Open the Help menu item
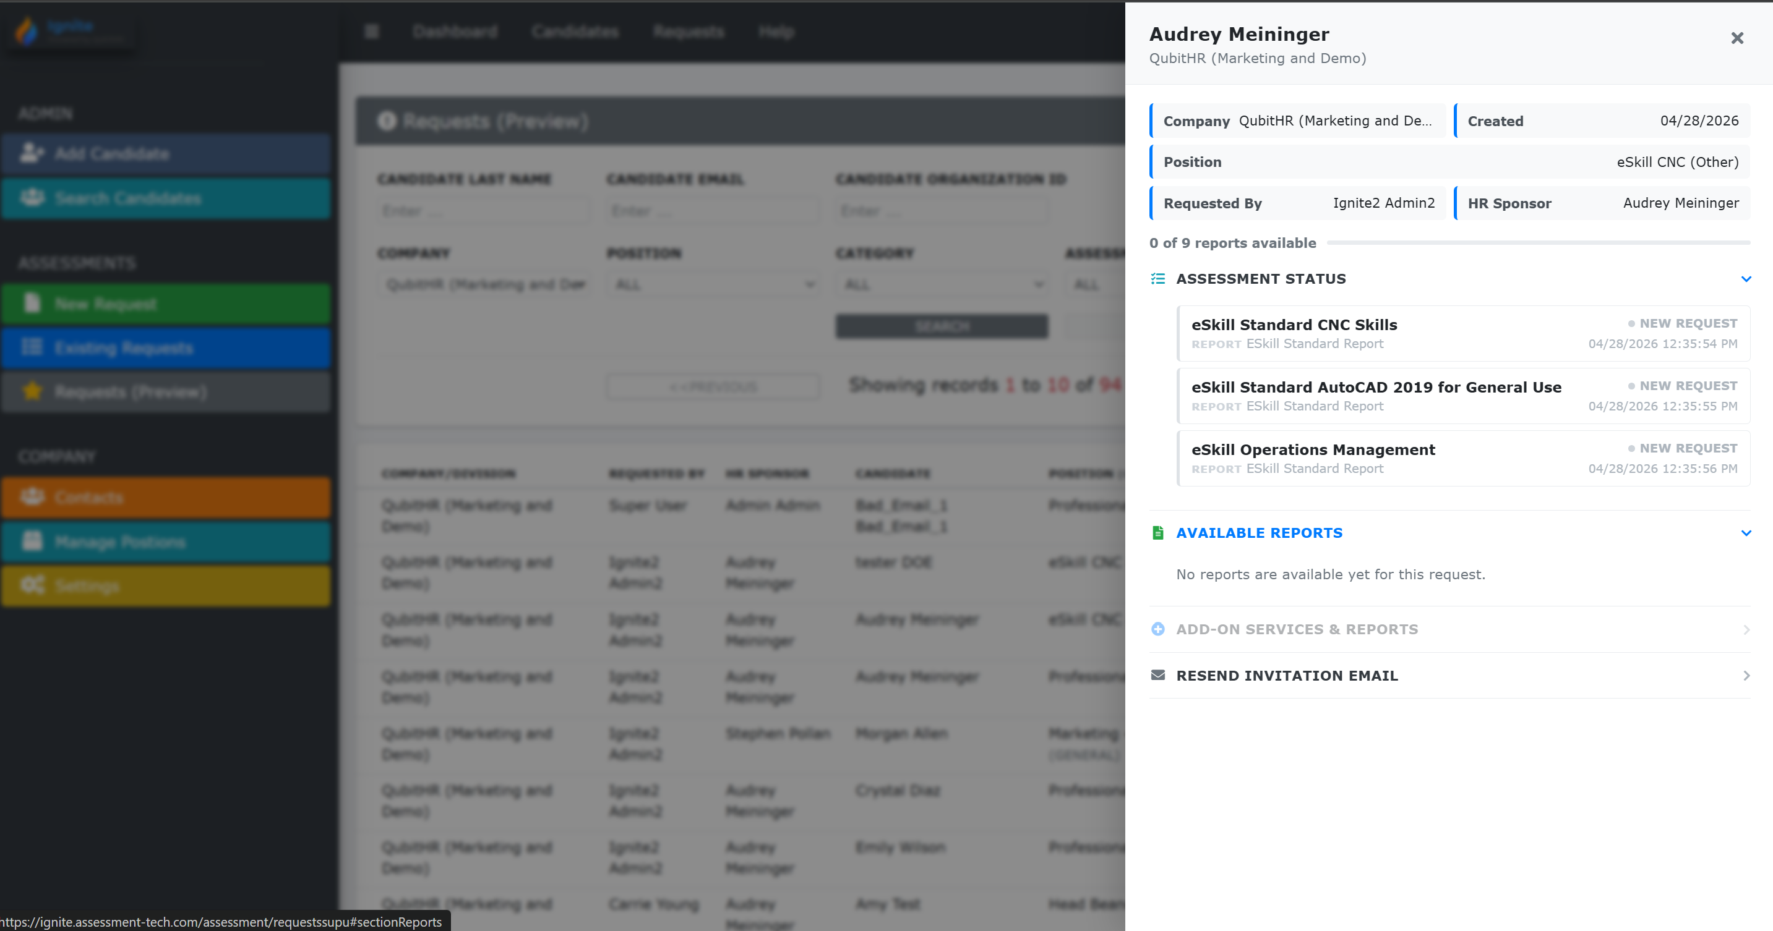This screenshot has width=1773, height=931. coord(776,31)
